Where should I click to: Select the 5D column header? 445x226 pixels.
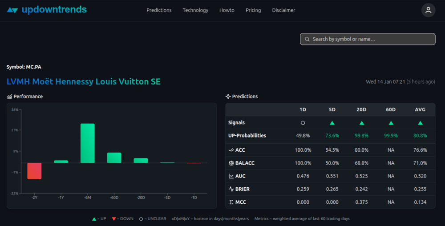coord(332,110)
